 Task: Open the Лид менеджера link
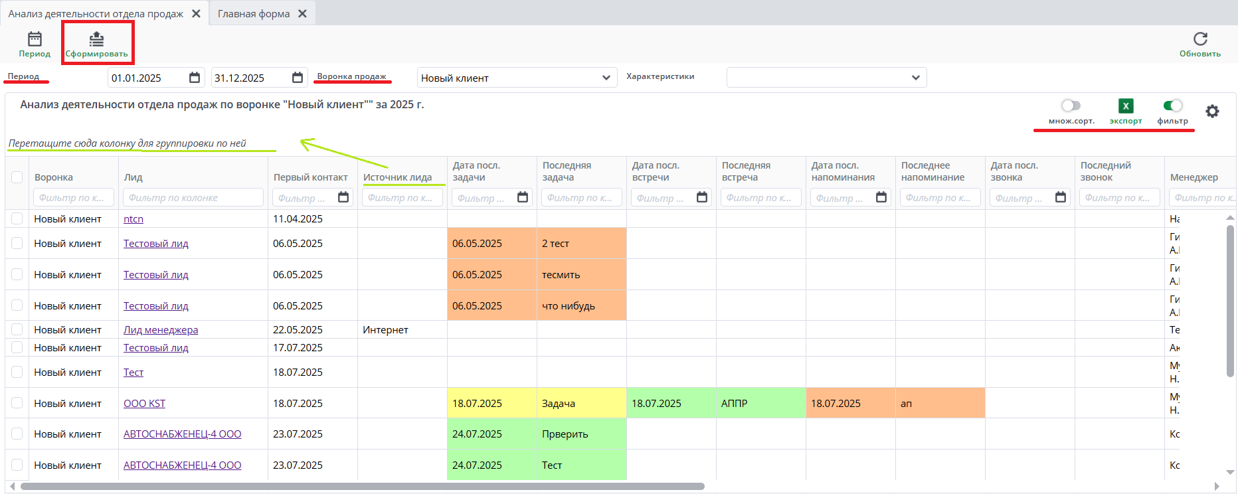(161, 330)
